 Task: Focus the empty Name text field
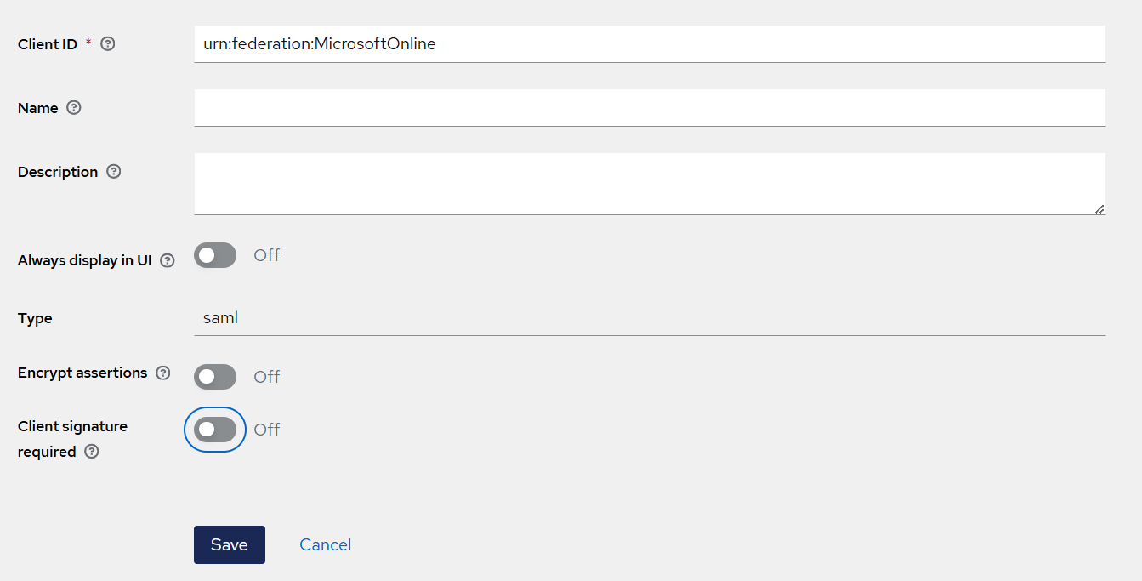(649, 108)
